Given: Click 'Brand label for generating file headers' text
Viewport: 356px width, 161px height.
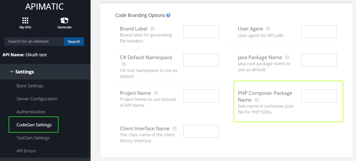Looking at the screenshot, I should coord(146,38).
